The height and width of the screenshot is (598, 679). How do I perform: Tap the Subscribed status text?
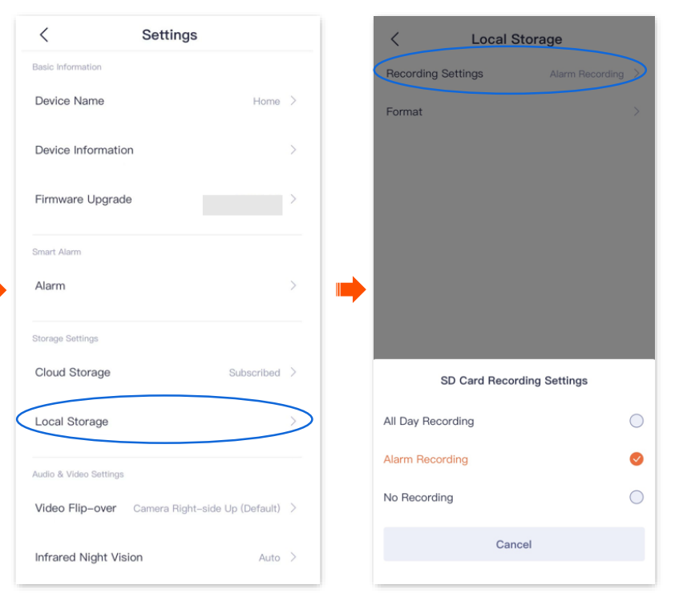(x=254, y=373)
